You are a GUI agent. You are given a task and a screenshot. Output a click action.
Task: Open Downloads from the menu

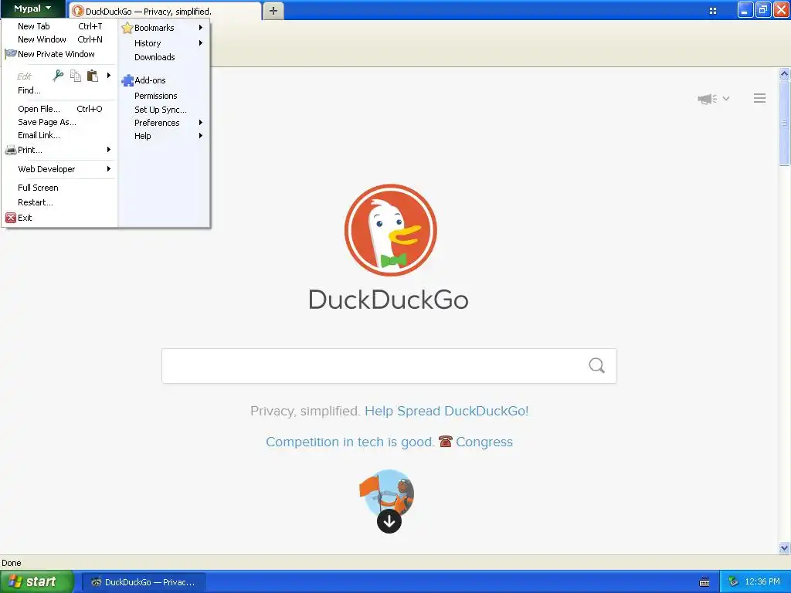[x=164, y=57]
